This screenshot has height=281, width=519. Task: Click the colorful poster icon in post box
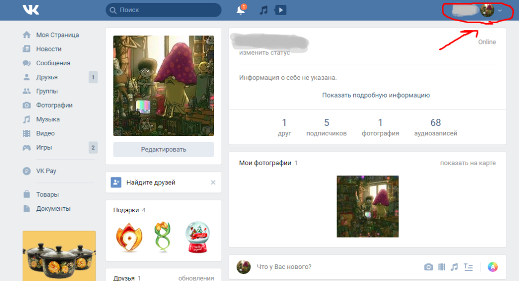[492, 267]
